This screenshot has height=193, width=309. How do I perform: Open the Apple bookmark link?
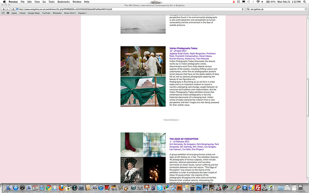coord(14,13)
